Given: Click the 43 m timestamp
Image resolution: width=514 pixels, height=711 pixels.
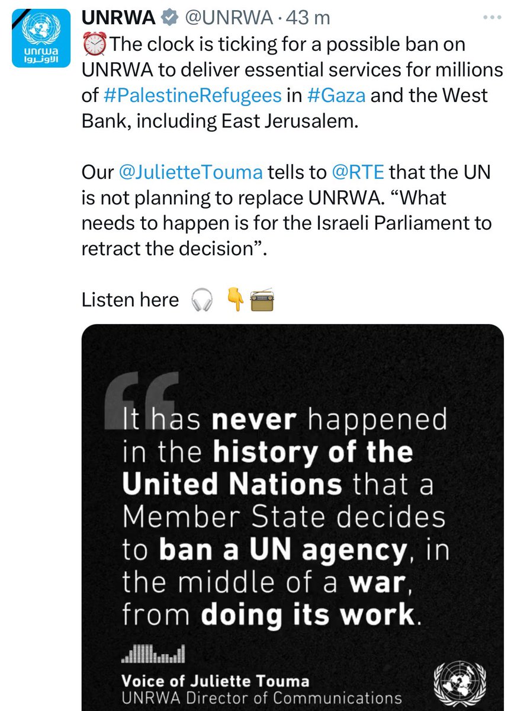Looking at the screenshot, I should click(309, 18).
